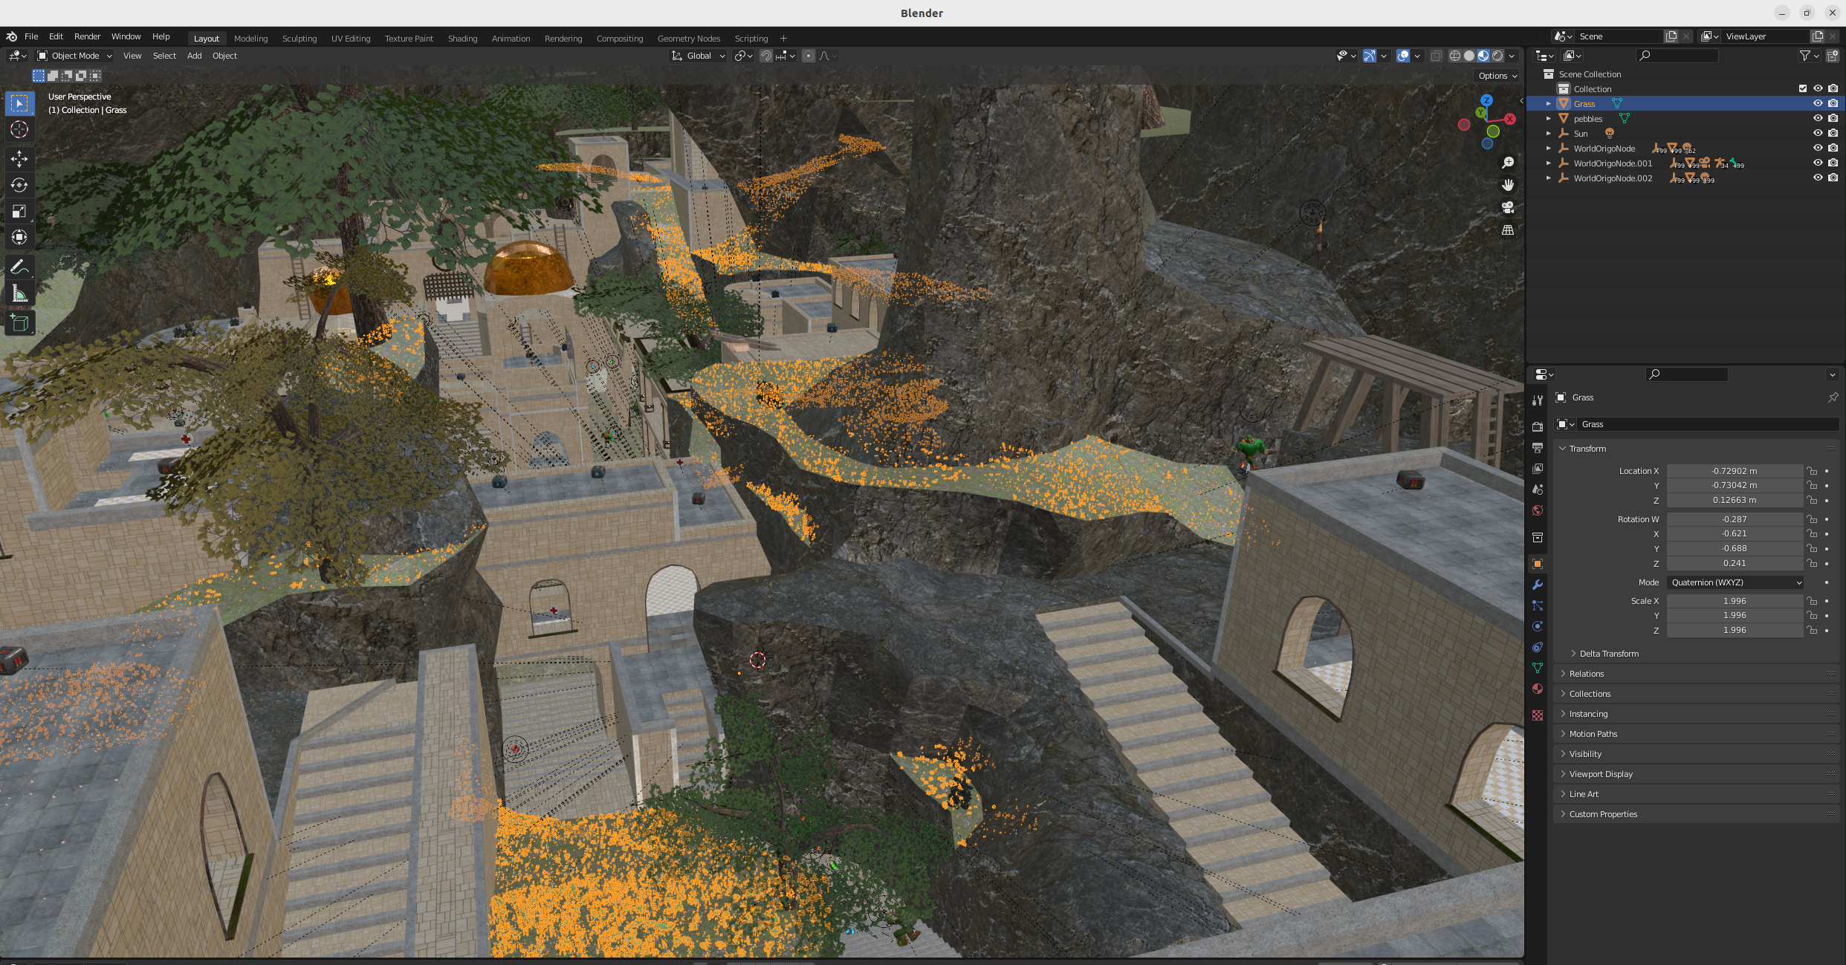Select the Rotate tool
This screenshot has height=965, width=1846.
click(x=19, y=185)
